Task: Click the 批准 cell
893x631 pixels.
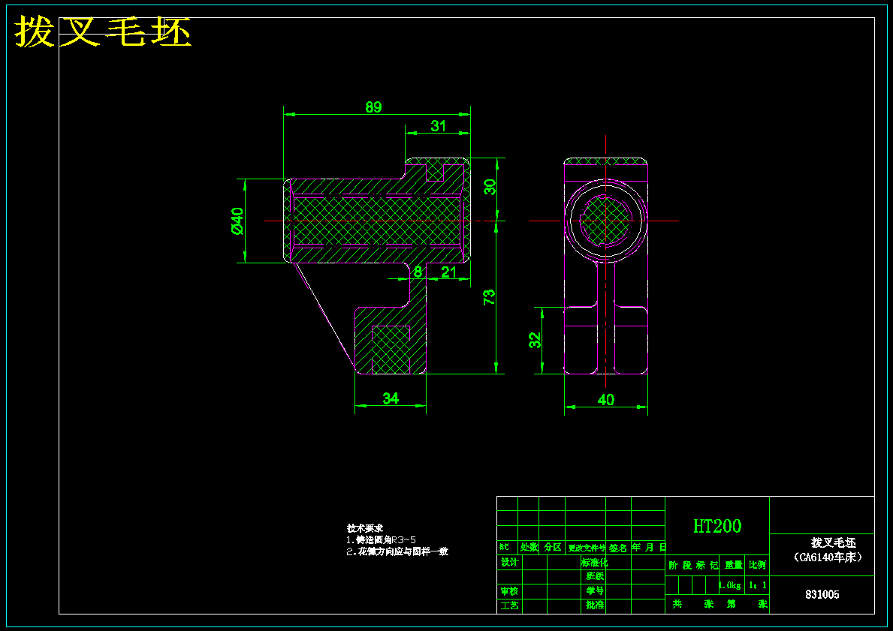Action: (595, 605)
